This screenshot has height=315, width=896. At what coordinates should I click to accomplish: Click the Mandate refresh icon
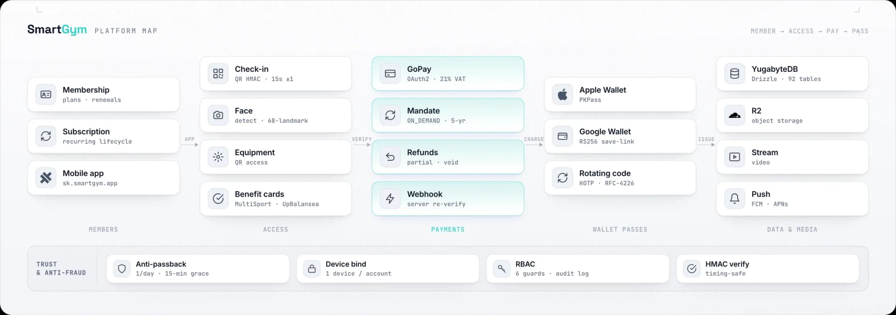pyautogui.click(x=390, y=115)
